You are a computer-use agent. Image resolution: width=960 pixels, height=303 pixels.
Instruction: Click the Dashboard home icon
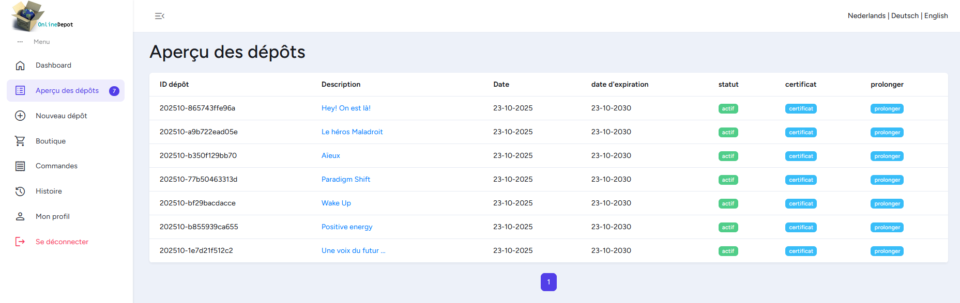(20, 66)
